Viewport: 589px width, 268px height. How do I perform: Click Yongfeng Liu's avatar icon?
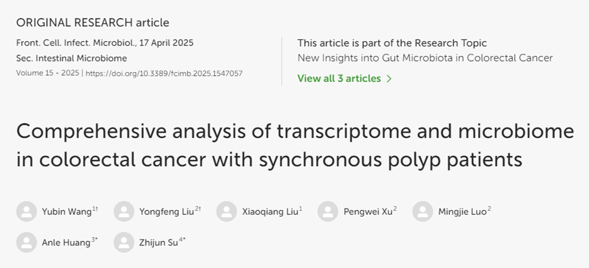124,211
